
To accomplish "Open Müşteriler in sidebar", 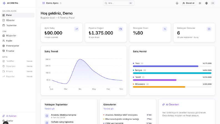I will pyautogui.click(x=18, y=36).
